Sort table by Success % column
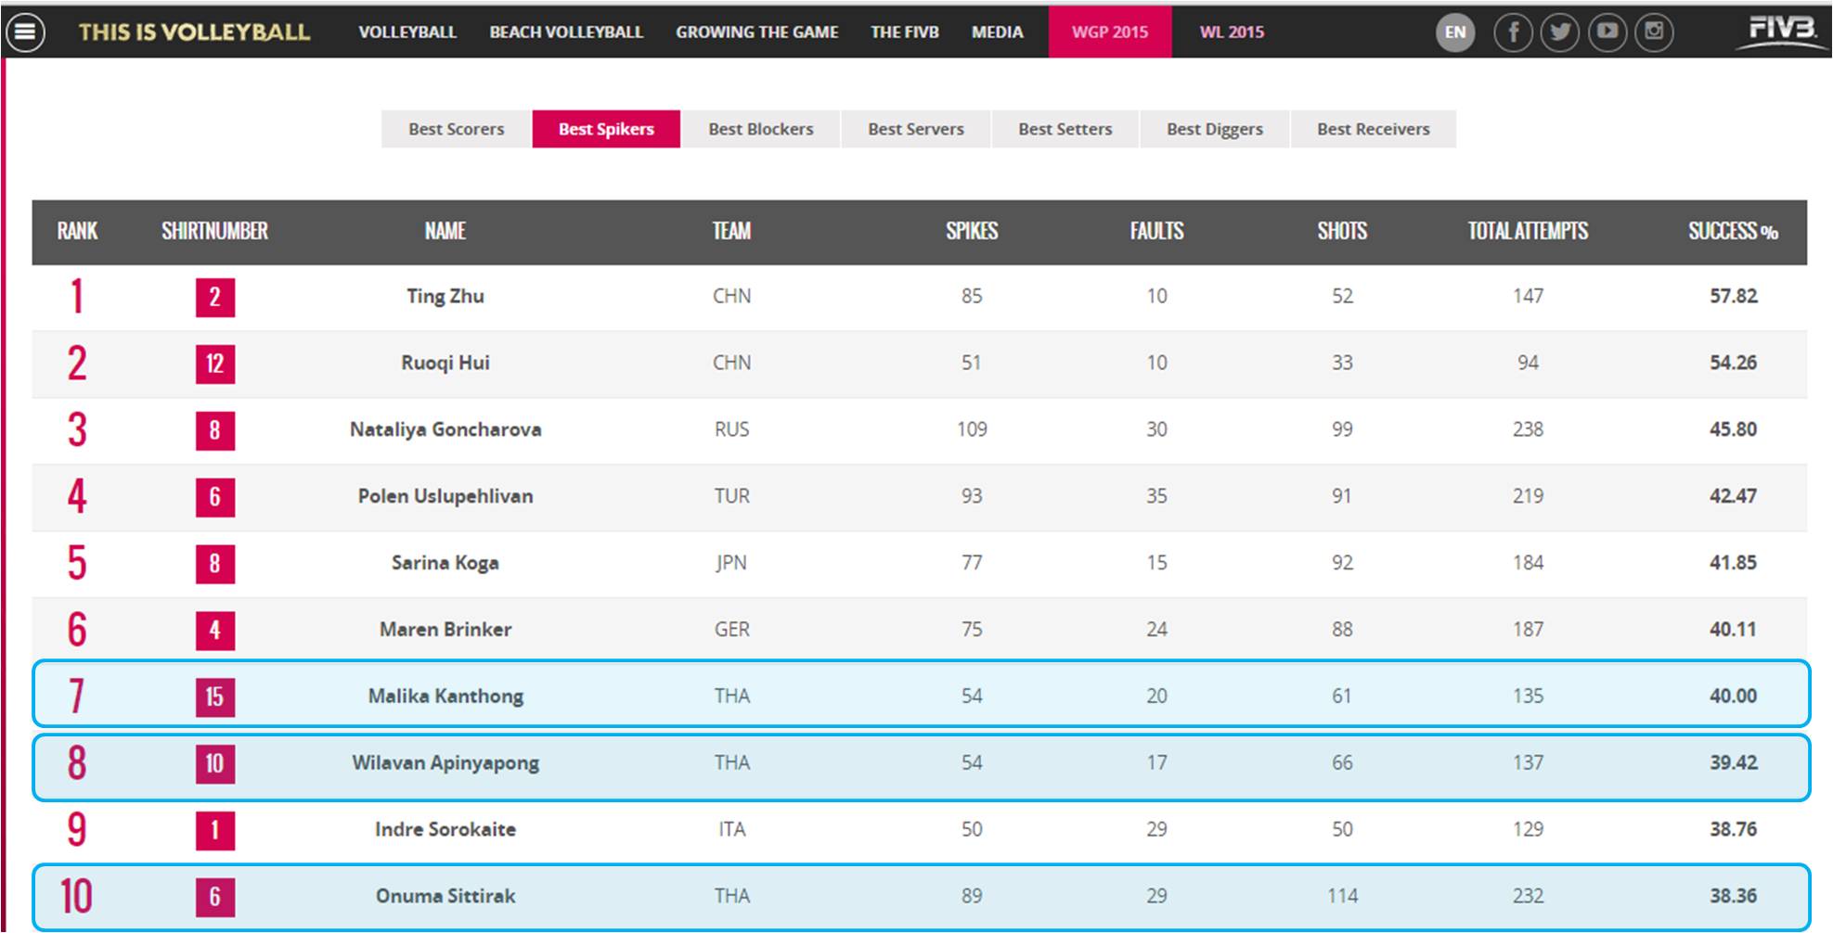 [1732, 231]
